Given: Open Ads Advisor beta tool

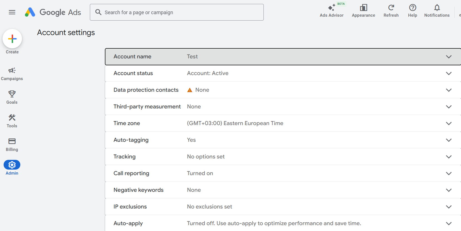Looking at the screenshot, I should (x=332, y=11).
